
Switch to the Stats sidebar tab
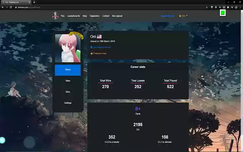pyautogui.click(x=68, y=92)
